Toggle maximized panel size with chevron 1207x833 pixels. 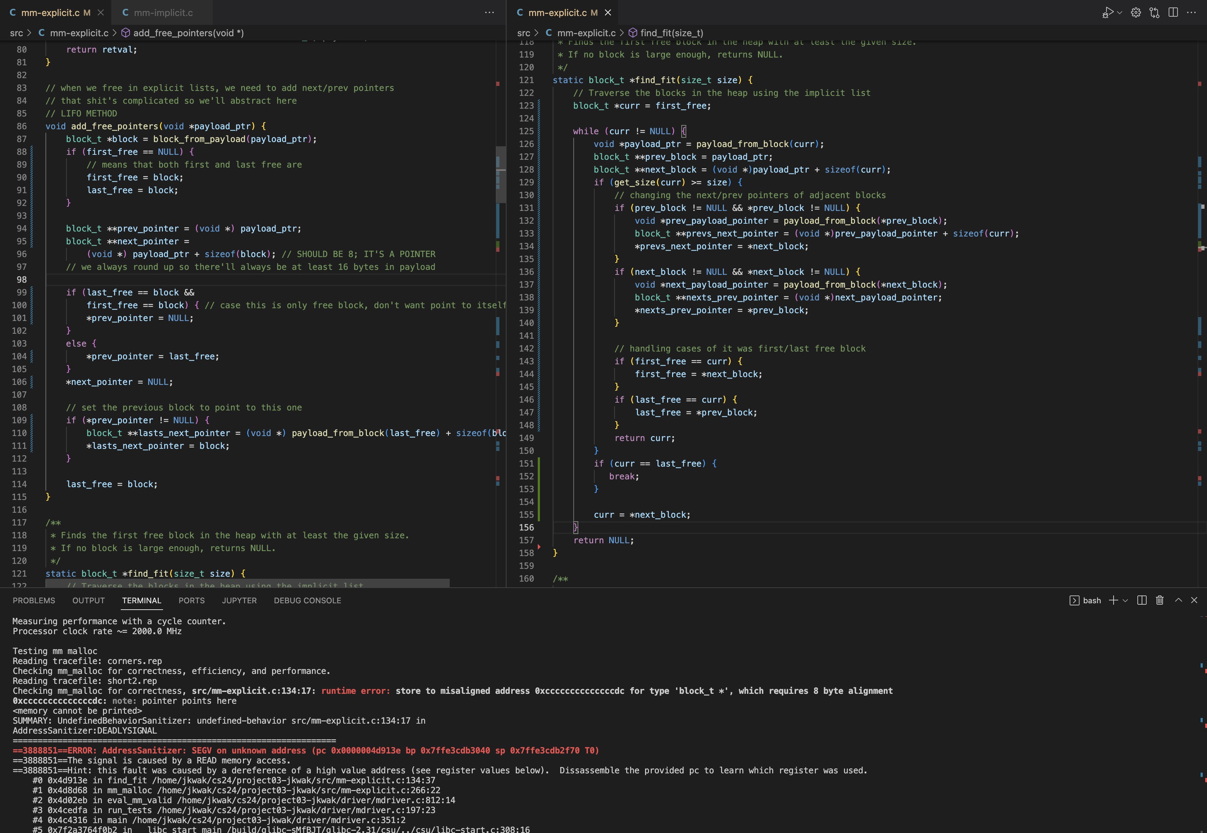pos(1178,600)
